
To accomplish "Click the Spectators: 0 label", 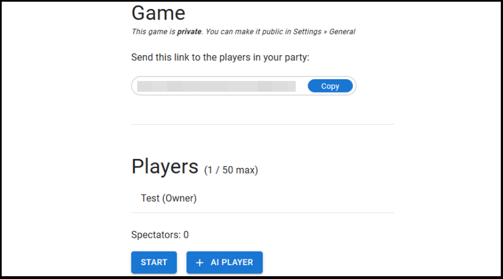I will (x=160, y=235).
